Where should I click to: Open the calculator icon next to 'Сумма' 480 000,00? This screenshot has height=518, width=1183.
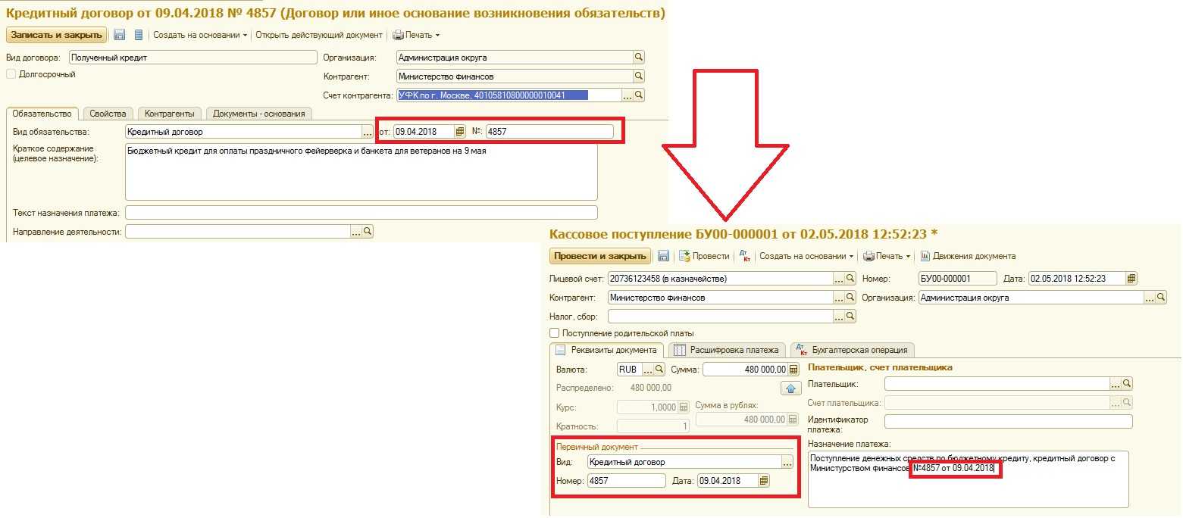pos(793,370)
